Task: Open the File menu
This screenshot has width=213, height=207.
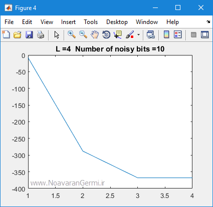Action: pos(9,22)
